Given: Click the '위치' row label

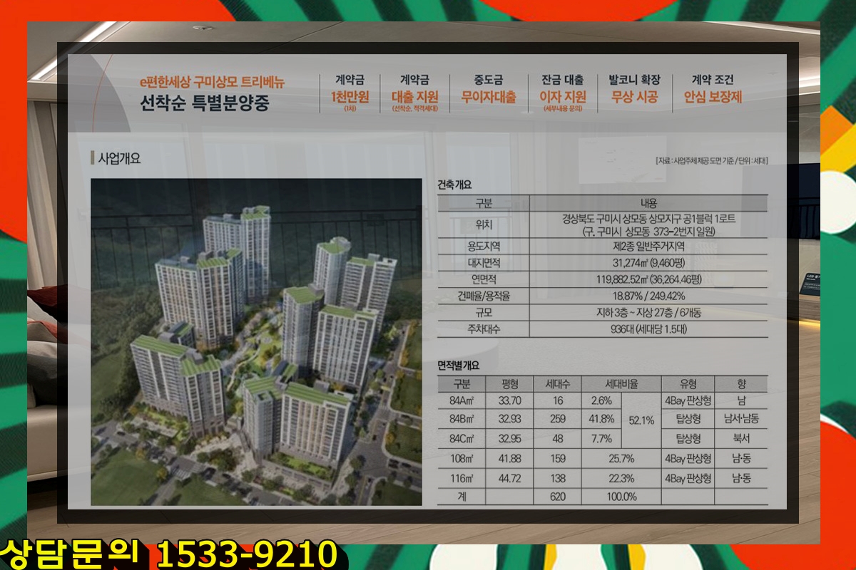Looking at the screenshot, I should [x=484, y=225].
